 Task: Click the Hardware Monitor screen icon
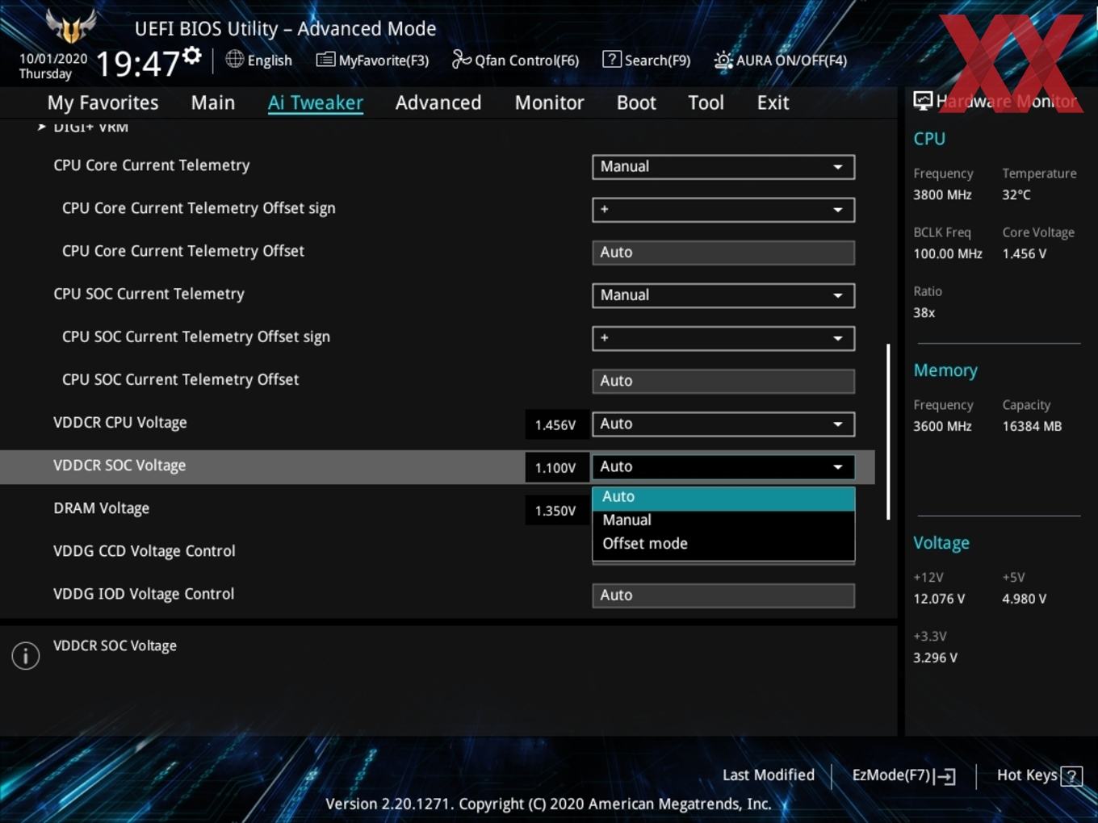923,101
